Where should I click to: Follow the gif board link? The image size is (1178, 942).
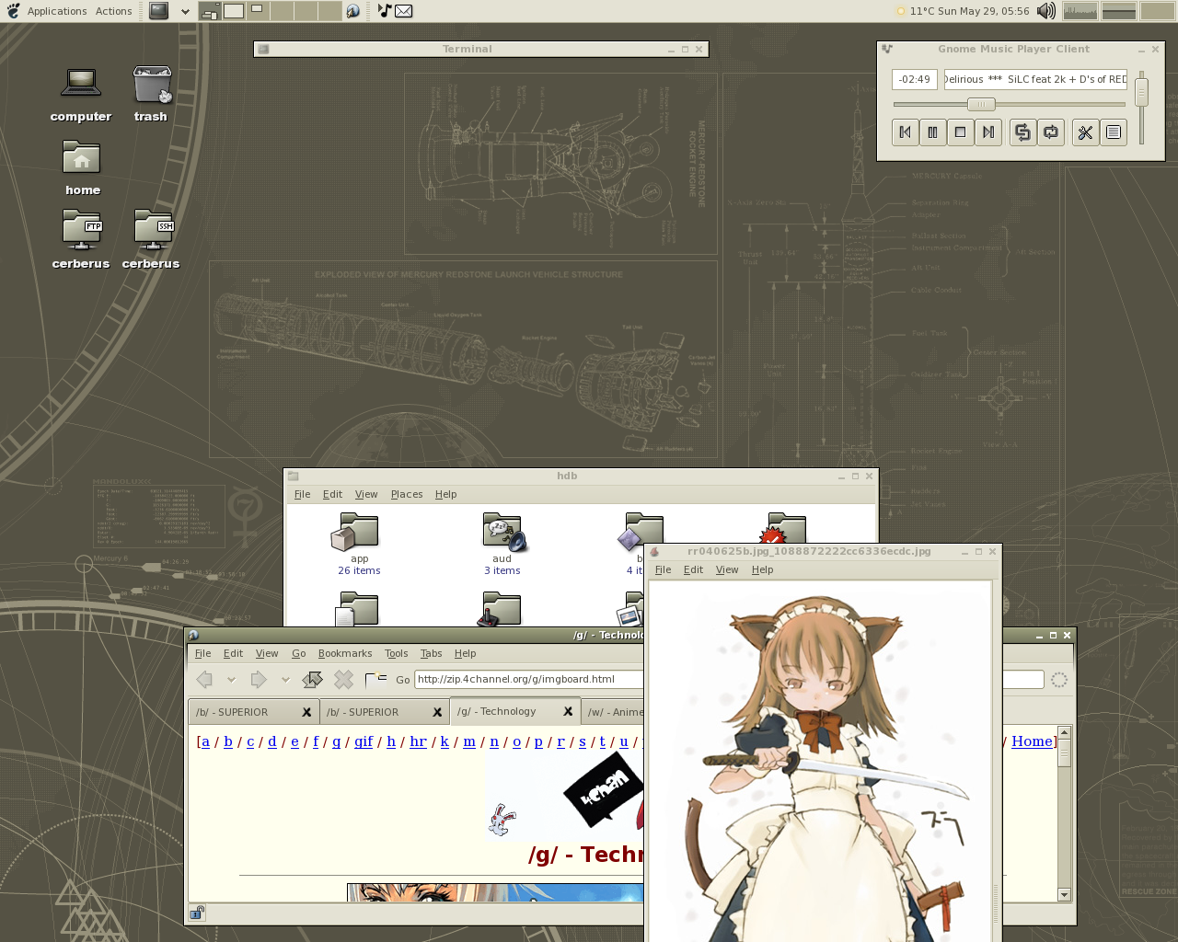click(364, 741)
